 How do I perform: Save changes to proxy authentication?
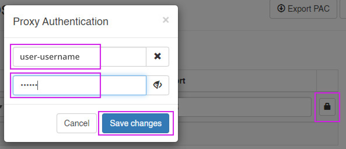(x=136, y=123)
